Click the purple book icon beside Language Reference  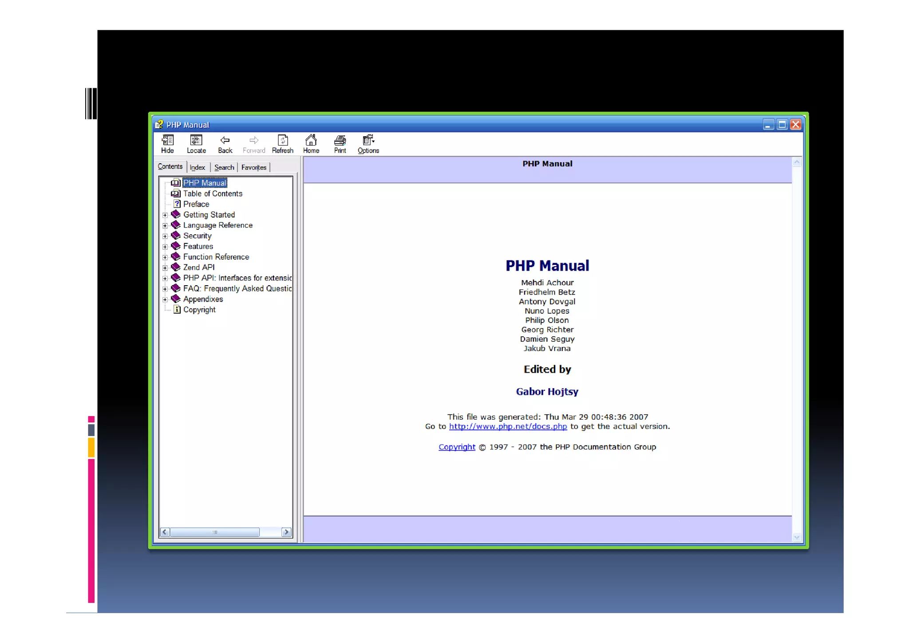(x=176, y=225)
